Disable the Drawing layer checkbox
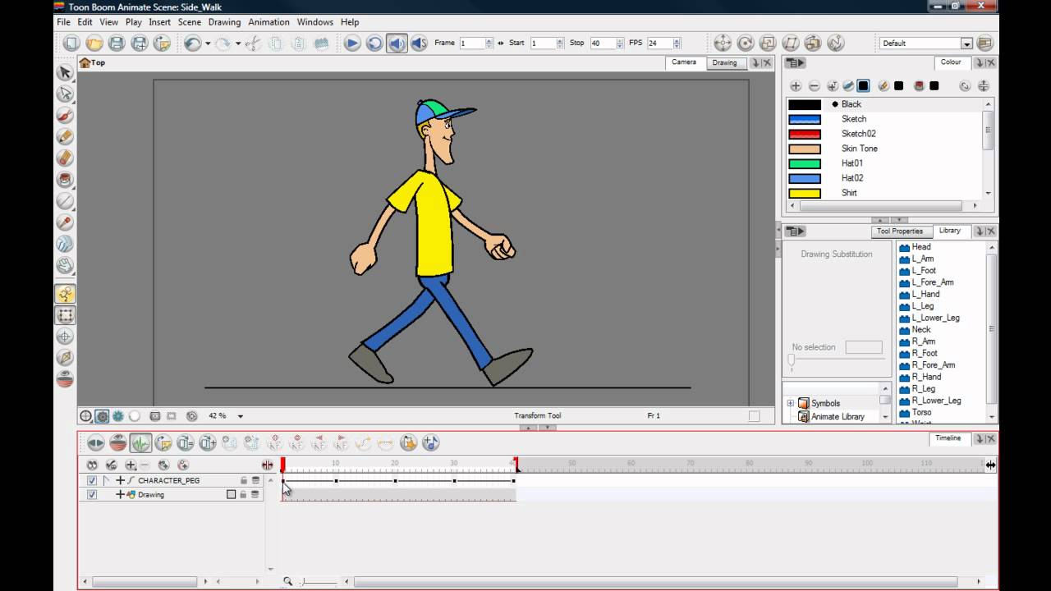The image size is (1051, 591). coord(92,495)
